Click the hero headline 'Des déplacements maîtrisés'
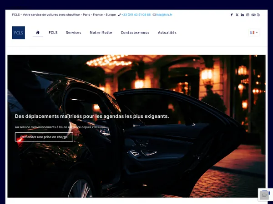The image size is (273, 204). click(x=92, y=116)
